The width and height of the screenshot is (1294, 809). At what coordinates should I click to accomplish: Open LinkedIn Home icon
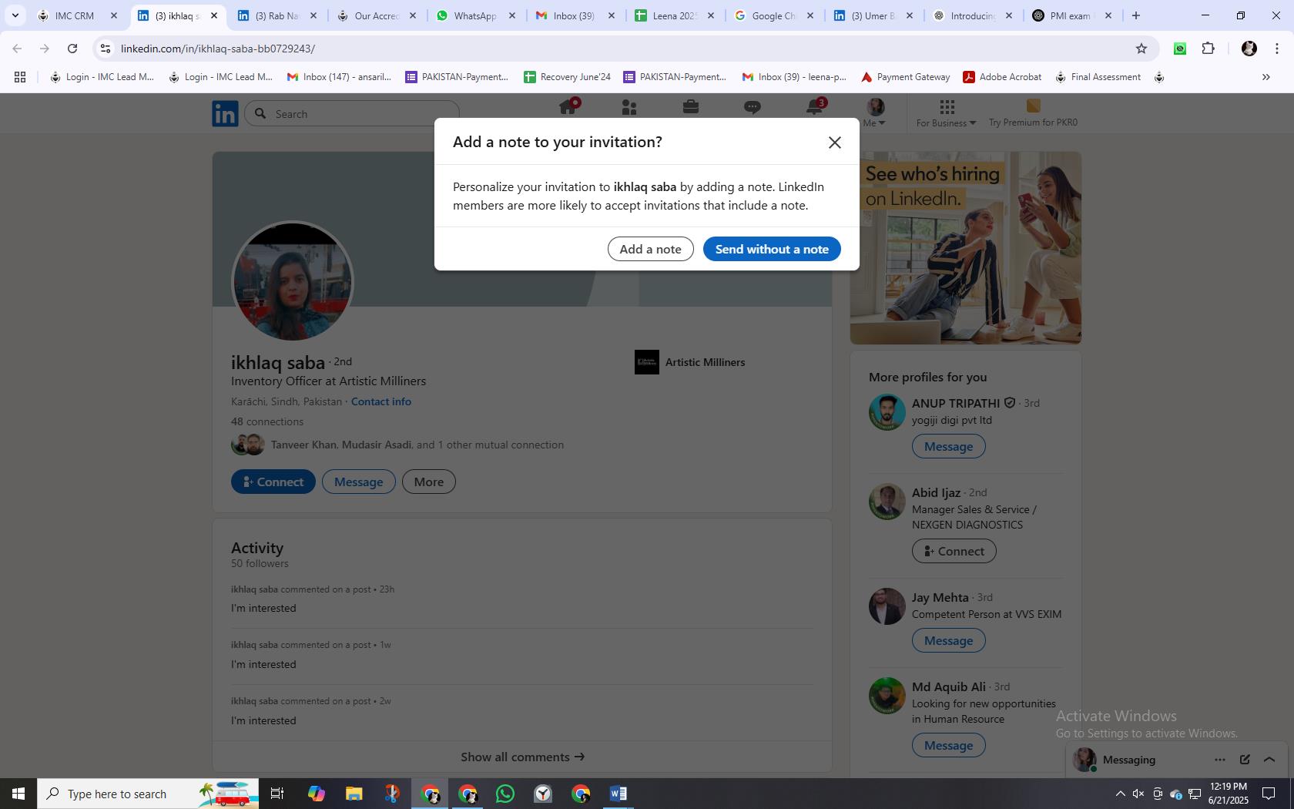(568, 108)
